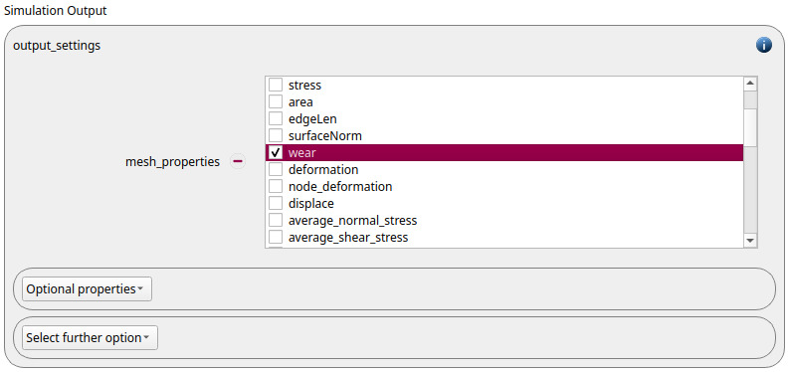Image resolution: width=788 pixels, height=372 pixels.
Task: Check the surfaceNorm option
Action: pyautogui.click(x=276, y=135)
